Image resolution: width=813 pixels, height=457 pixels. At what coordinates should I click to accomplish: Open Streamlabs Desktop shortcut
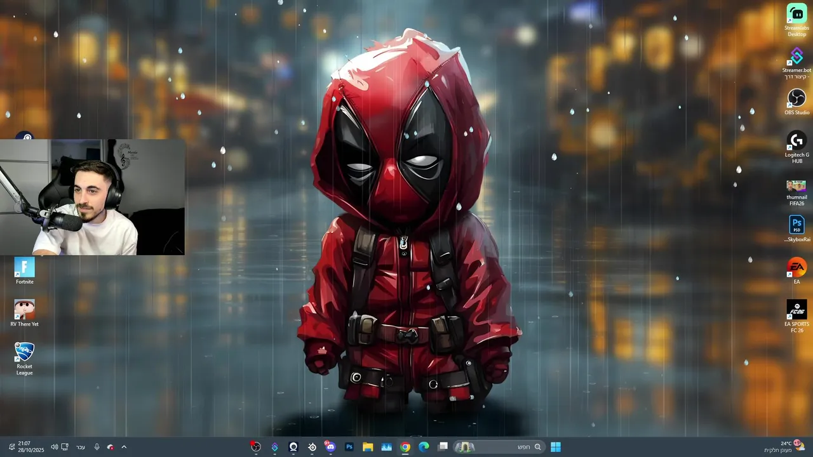tap(796, 20)
